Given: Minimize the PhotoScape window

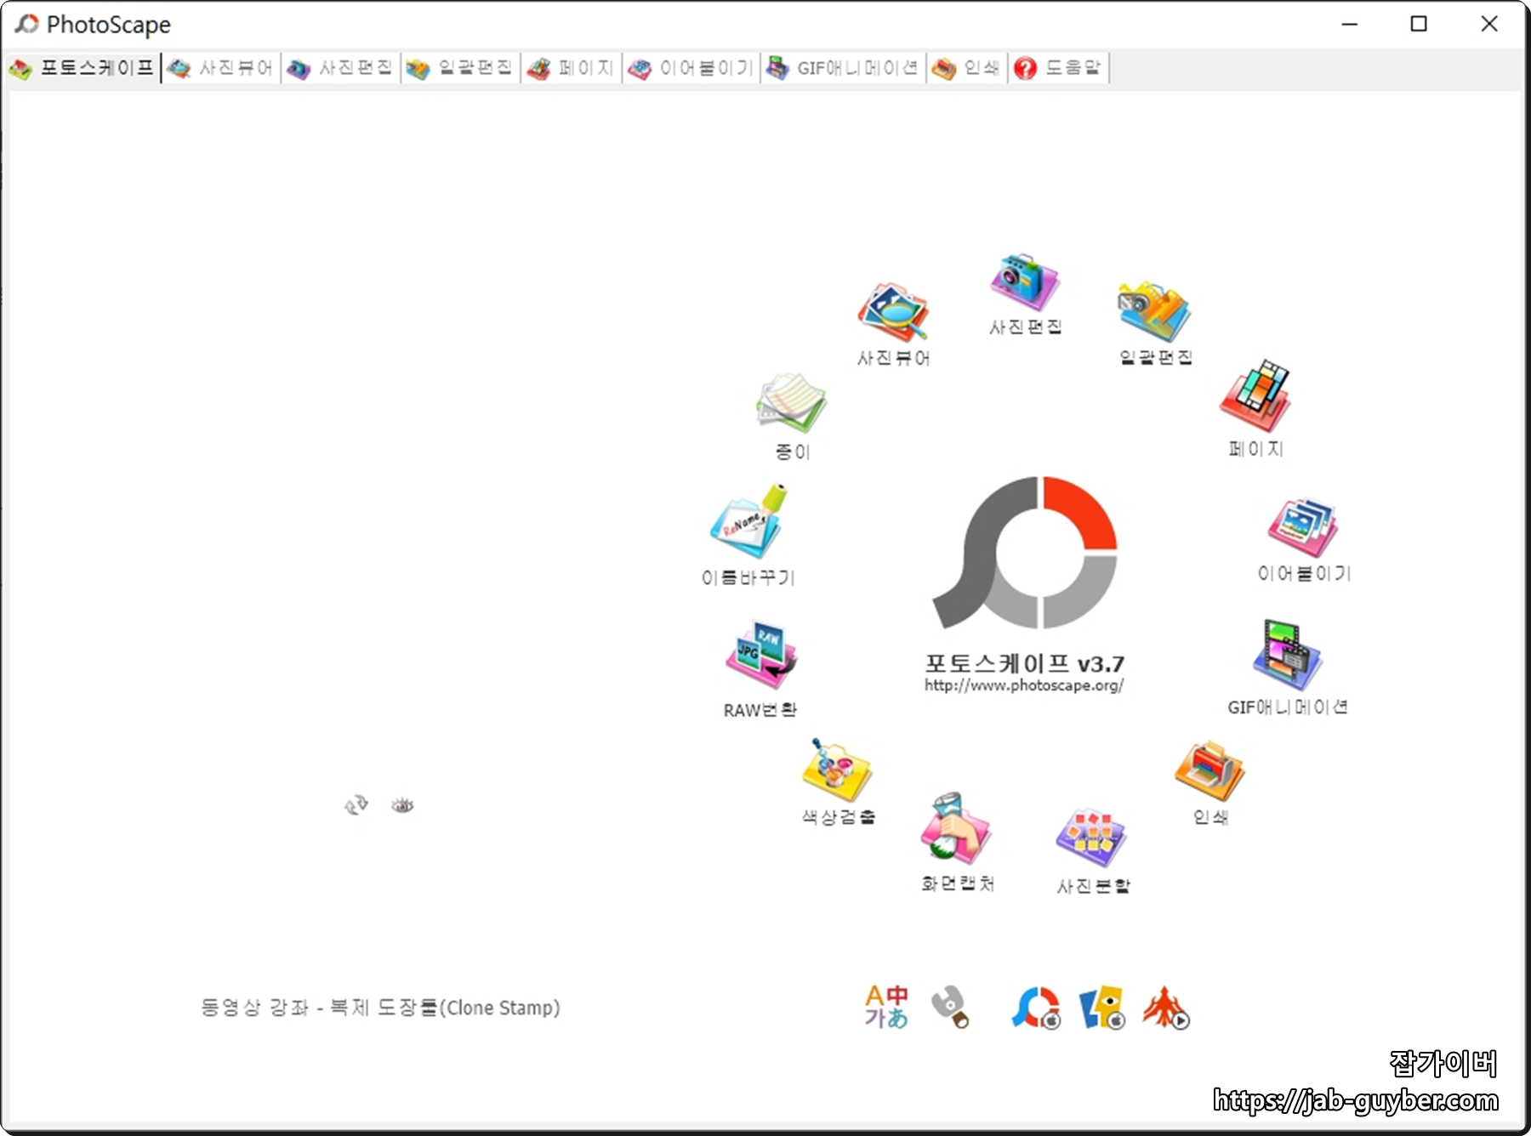Looking at the screenshot, I should tap(1350, 24).
